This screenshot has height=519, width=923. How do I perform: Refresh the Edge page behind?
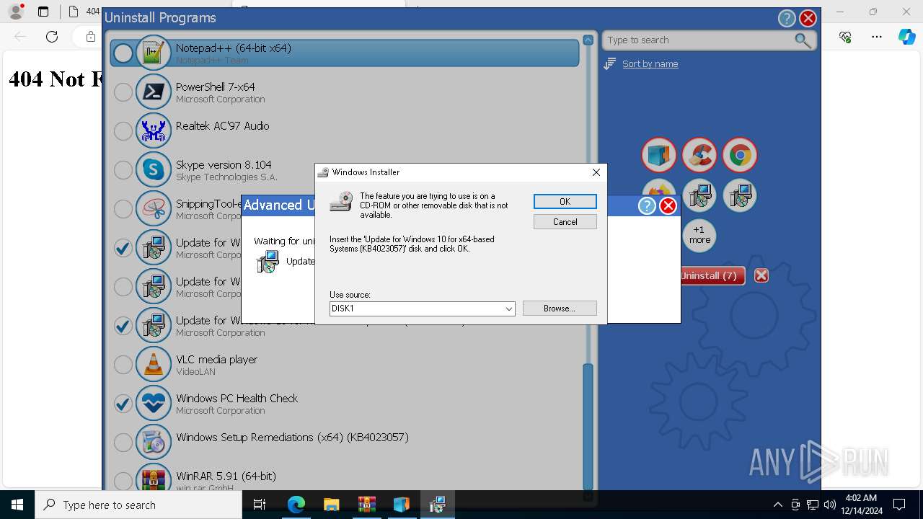tap(52, 37)
